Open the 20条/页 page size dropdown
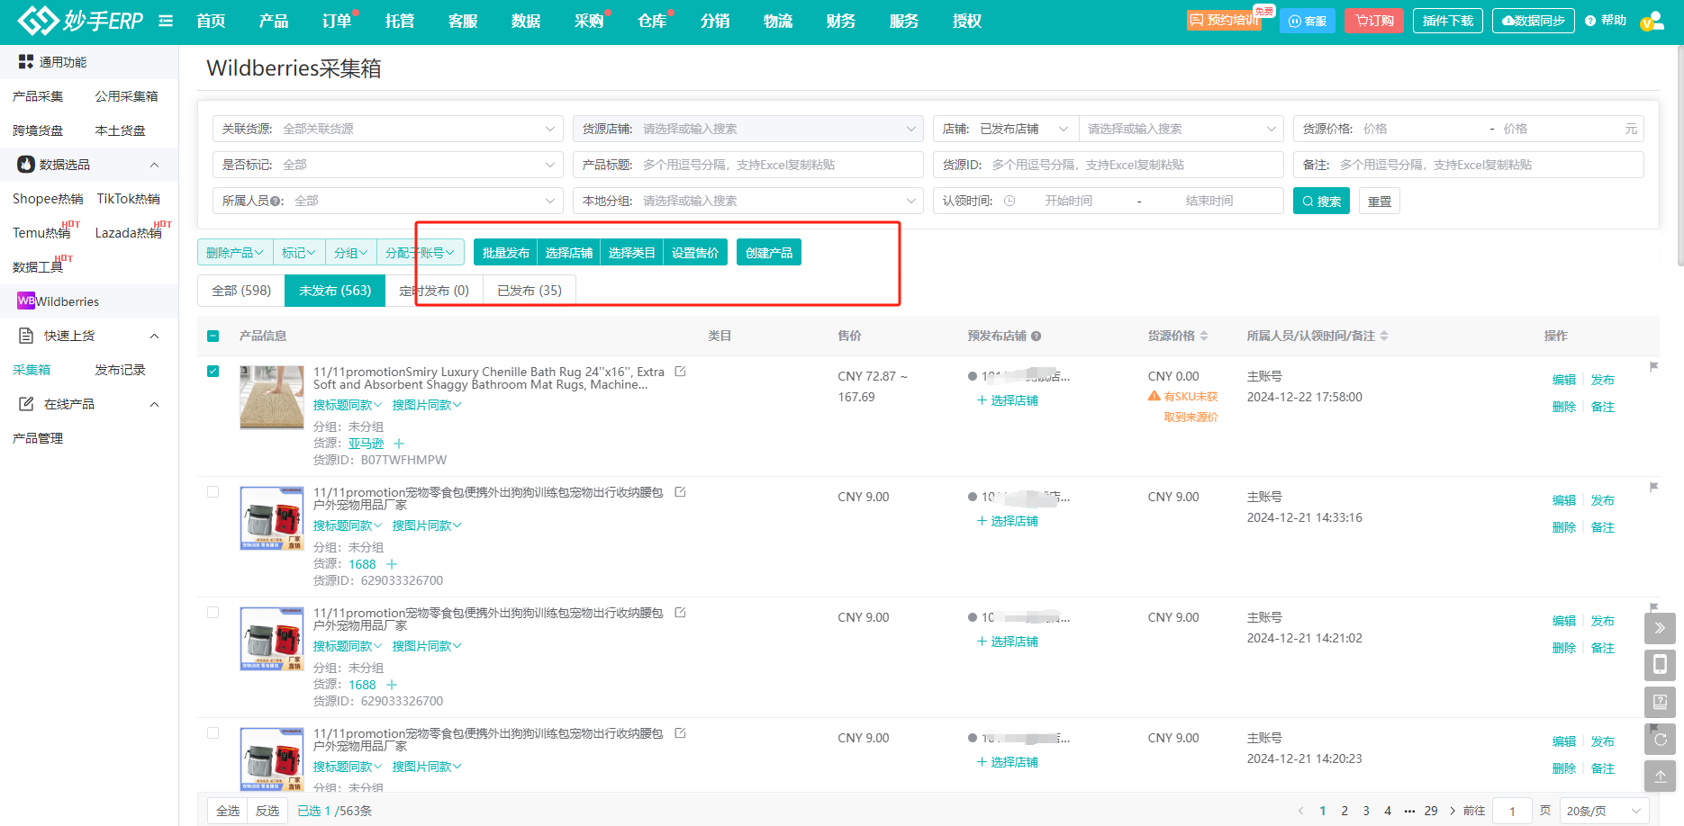 (x=1604, y=811)
